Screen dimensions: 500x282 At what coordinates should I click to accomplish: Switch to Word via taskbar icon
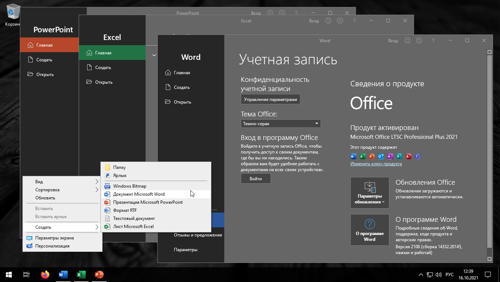63,275
